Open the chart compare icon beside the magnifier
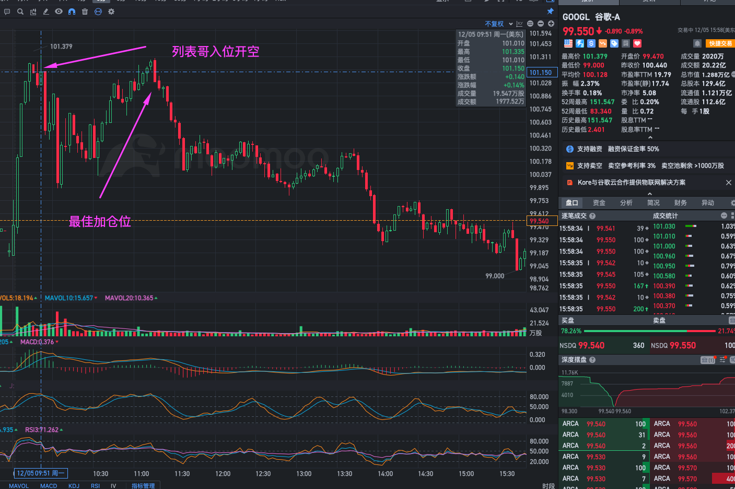 point(33,12)
